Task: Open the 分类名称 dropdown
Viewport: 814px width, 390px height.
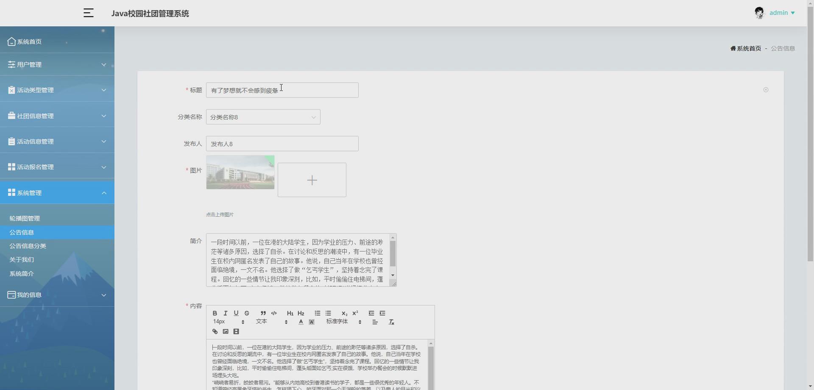Action: 263,117
